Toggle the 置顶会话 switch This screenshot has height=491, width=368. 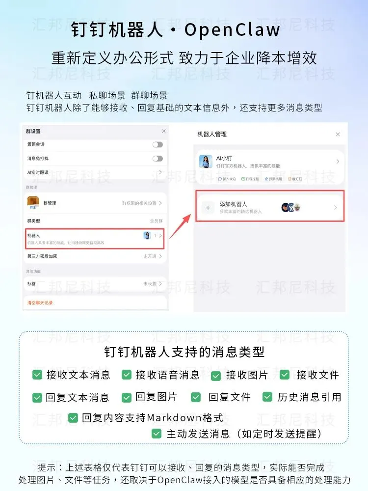pos(158,144)
